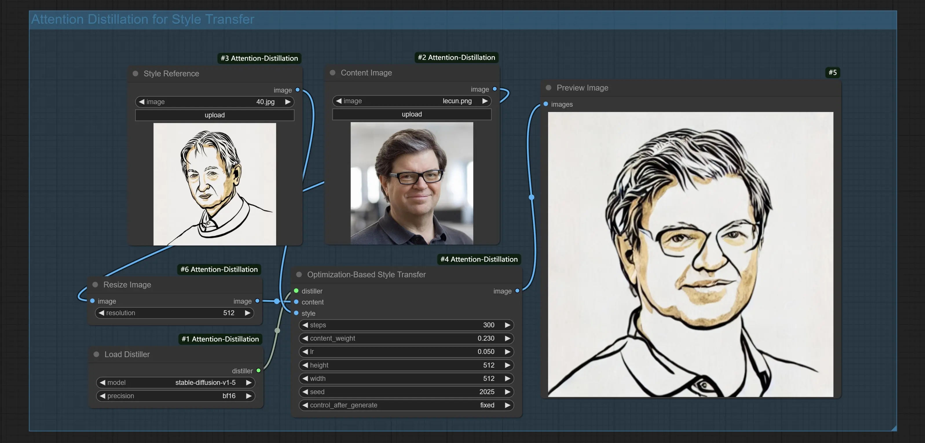The height and width of the screenshot is (443, 925).
Task: Click the Content Image image output port
Action: point(495,89)
